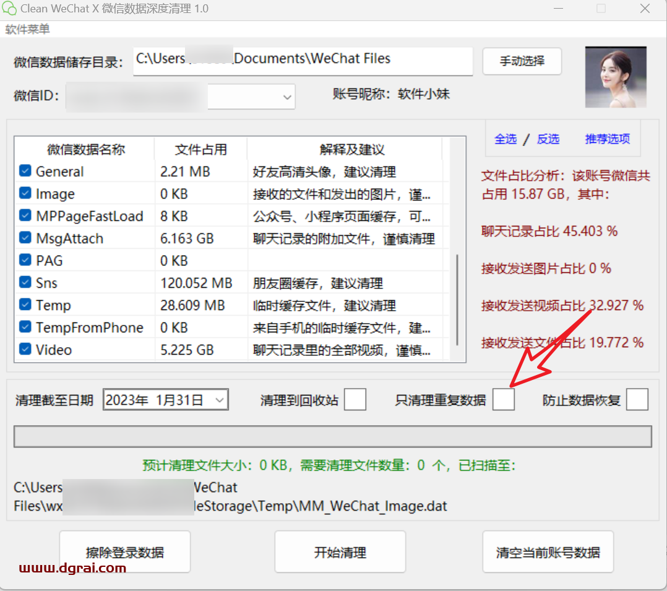Click the 聊天记录占比 45.403 % text
The height and width of the screenshot is (591, 667).
coord(549,231)
